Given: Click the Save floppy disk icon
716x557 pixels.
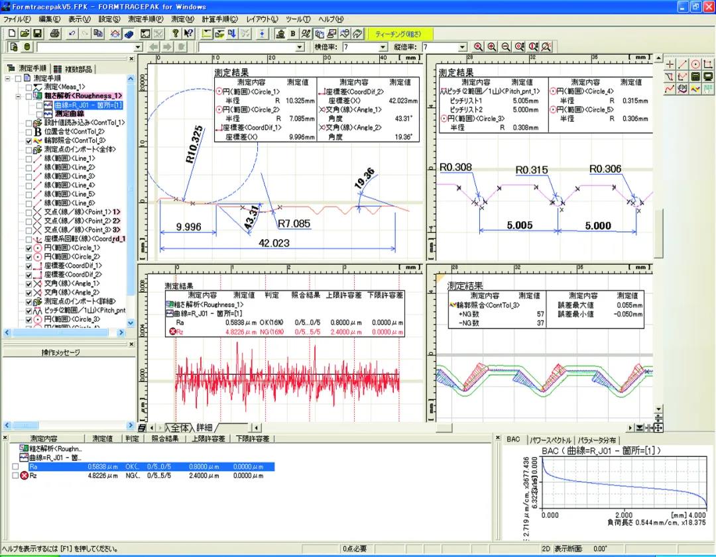Looking at the screenshot, I should (x=37, y=33).
